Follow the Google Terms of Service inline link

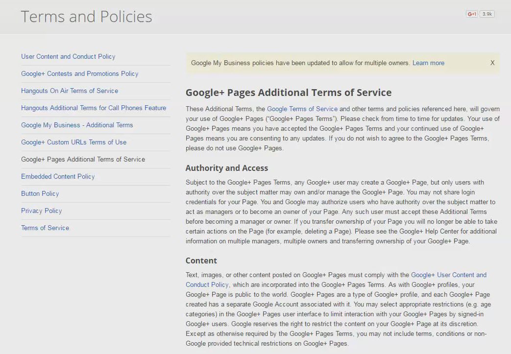(x=302, y=109)
